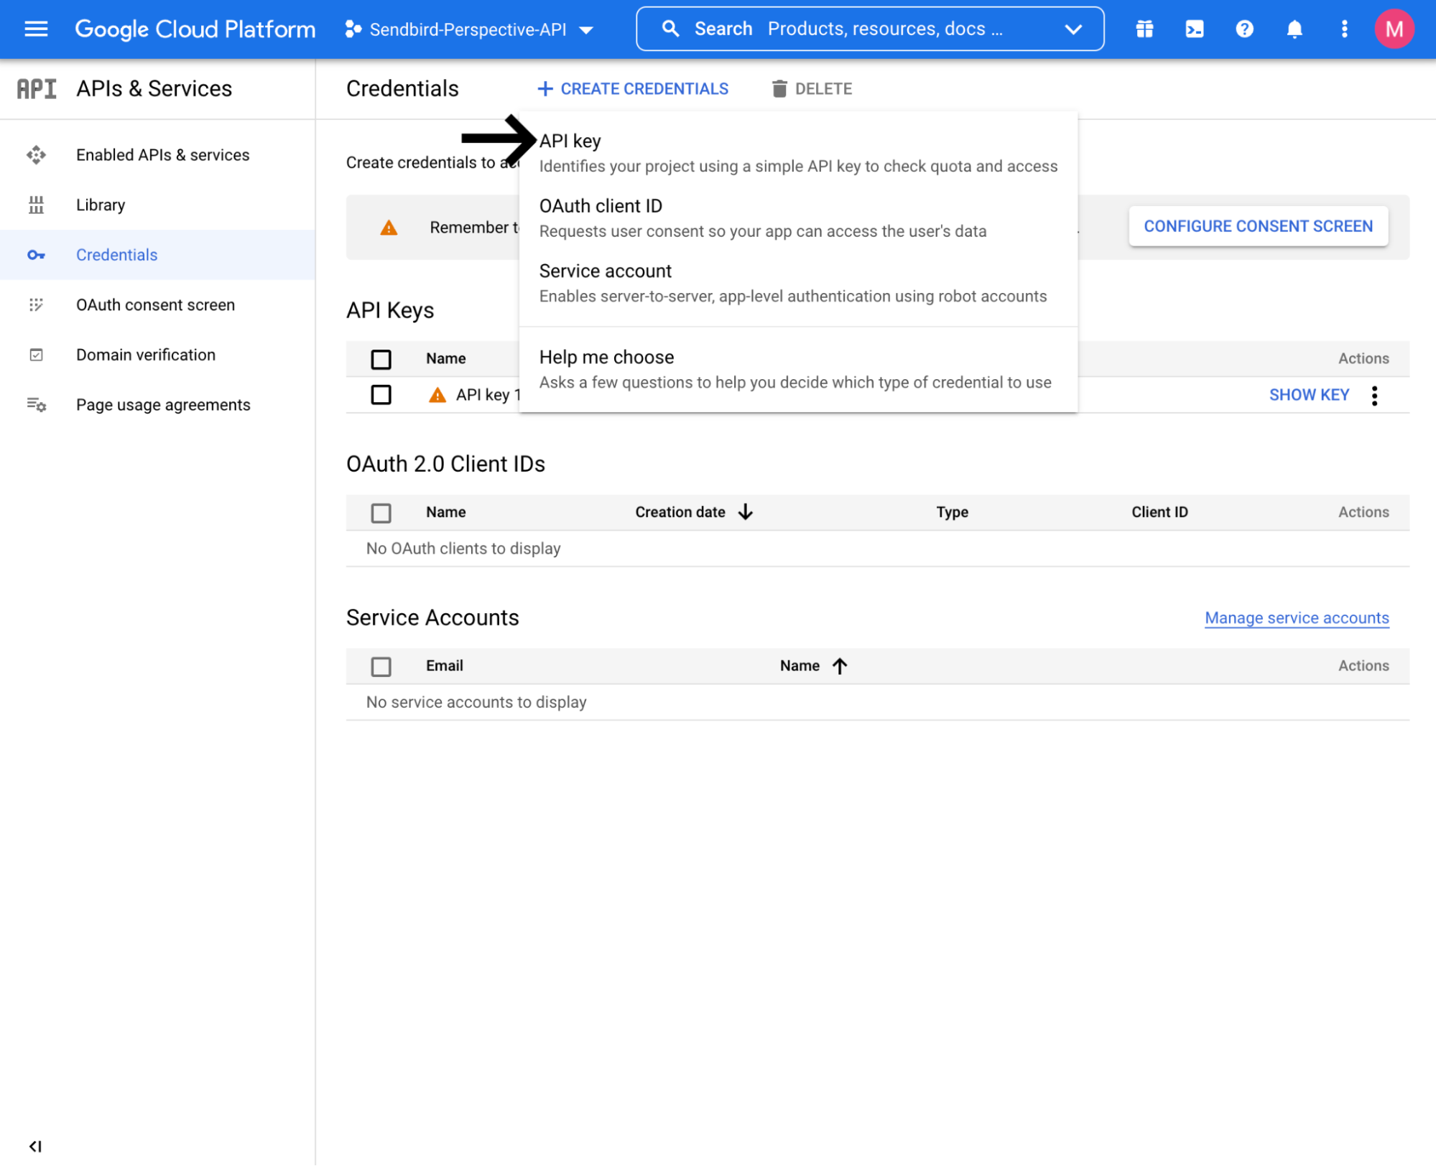1436x1166 pixels.
Task: Expand the search bar chevron
Action: [1073, 29]
